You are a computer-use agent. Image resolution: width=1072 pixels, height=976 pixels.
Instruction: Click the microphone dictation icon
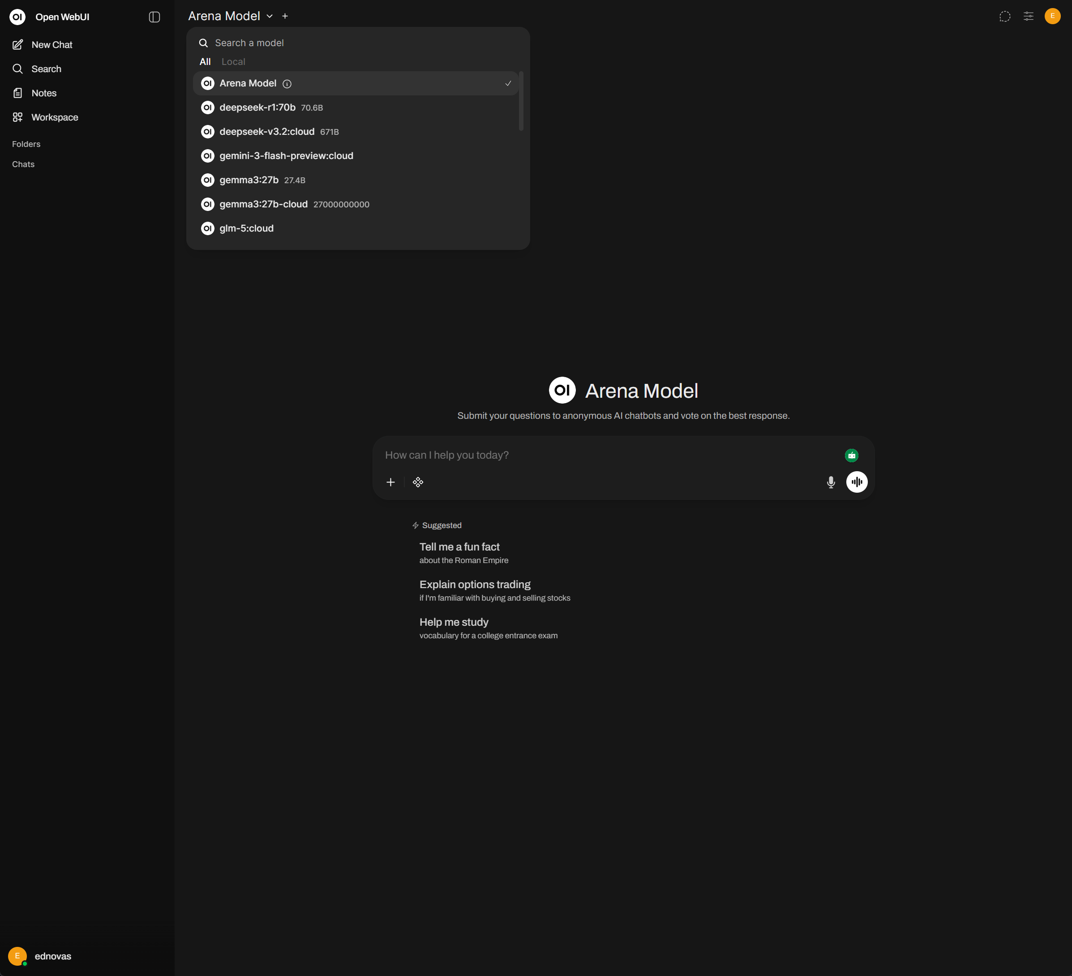[831, 482]
